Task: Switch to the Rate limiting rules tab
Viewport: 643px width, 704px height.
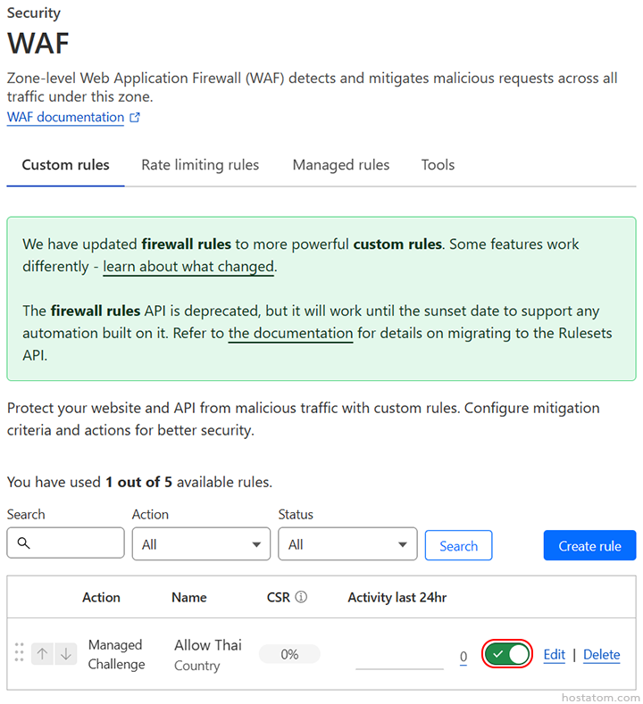Action: point(200,165)
